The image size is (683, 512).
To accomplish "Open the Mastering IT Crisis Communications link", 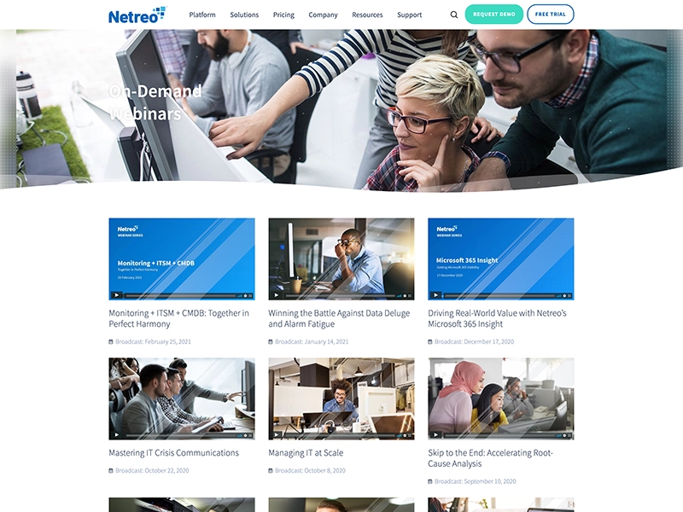I will [173, 452].
